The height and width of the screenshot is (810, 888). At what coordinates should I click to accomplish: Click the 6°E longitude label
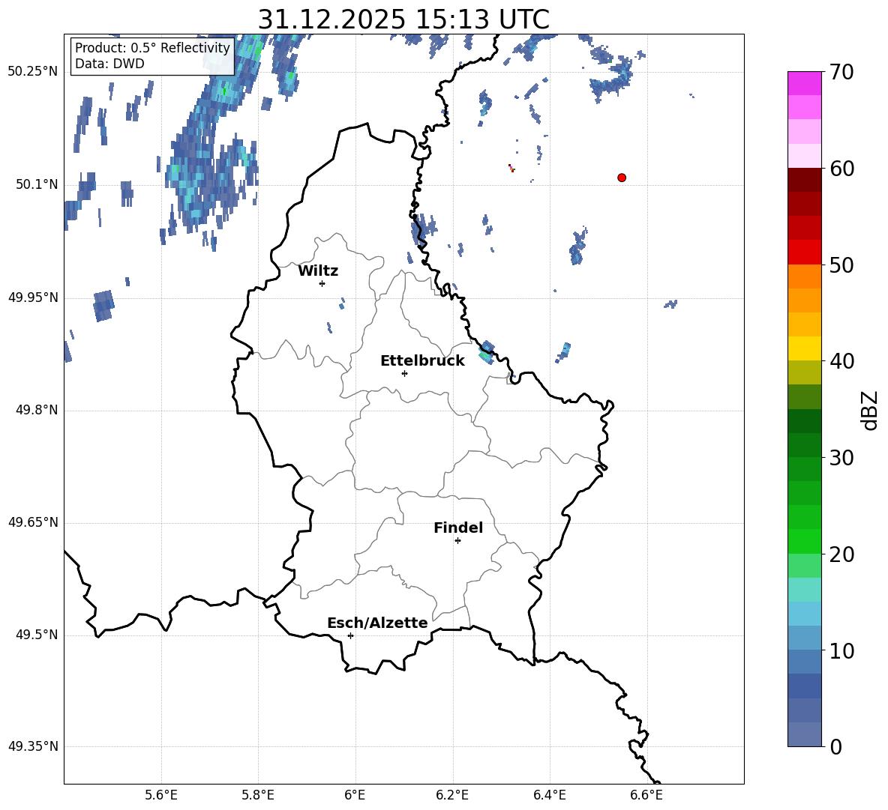pos(355,795)
